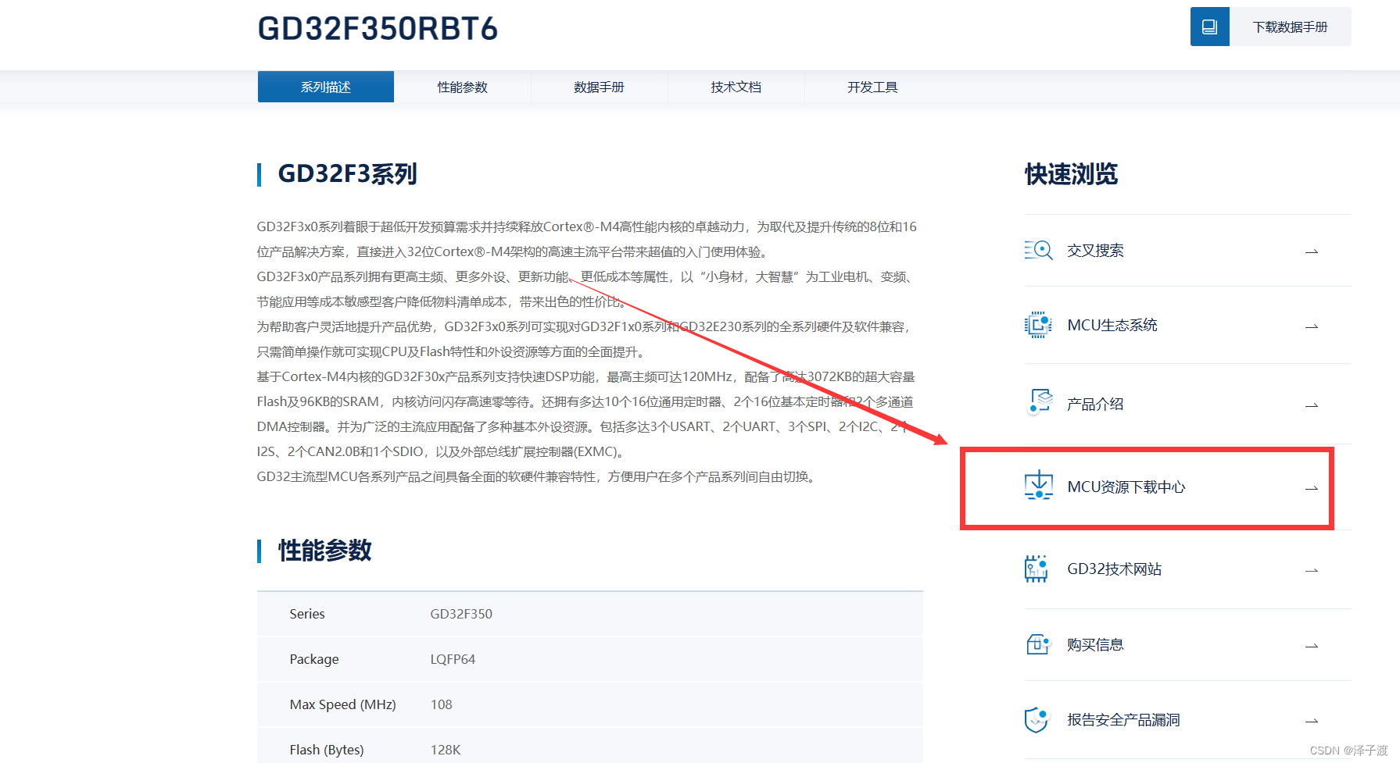Click the MCU生态系统 chip icon

pos(1038,325)
